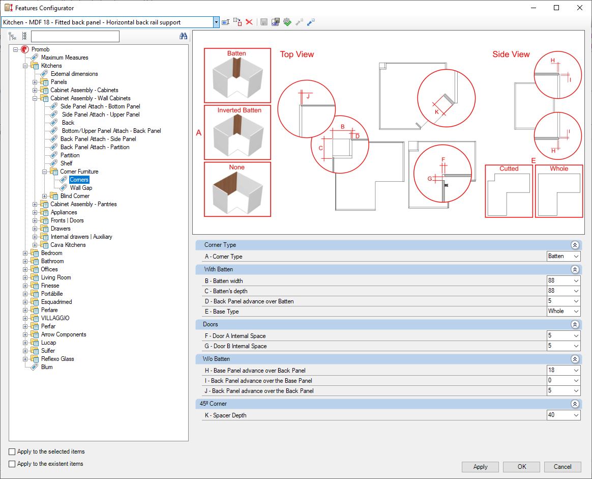The width and height of the screenshot is (592, 479).
Task: Select Arrow Components in the tree
Action: tap(64, 334)
